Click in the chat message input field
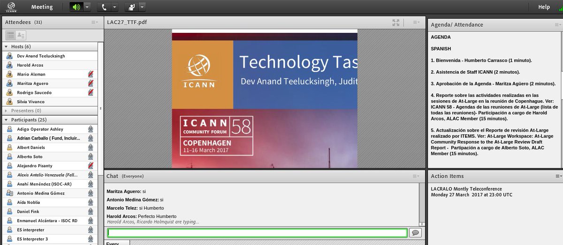The width and height of the screenshot is (563, 245). coord(257,233)
